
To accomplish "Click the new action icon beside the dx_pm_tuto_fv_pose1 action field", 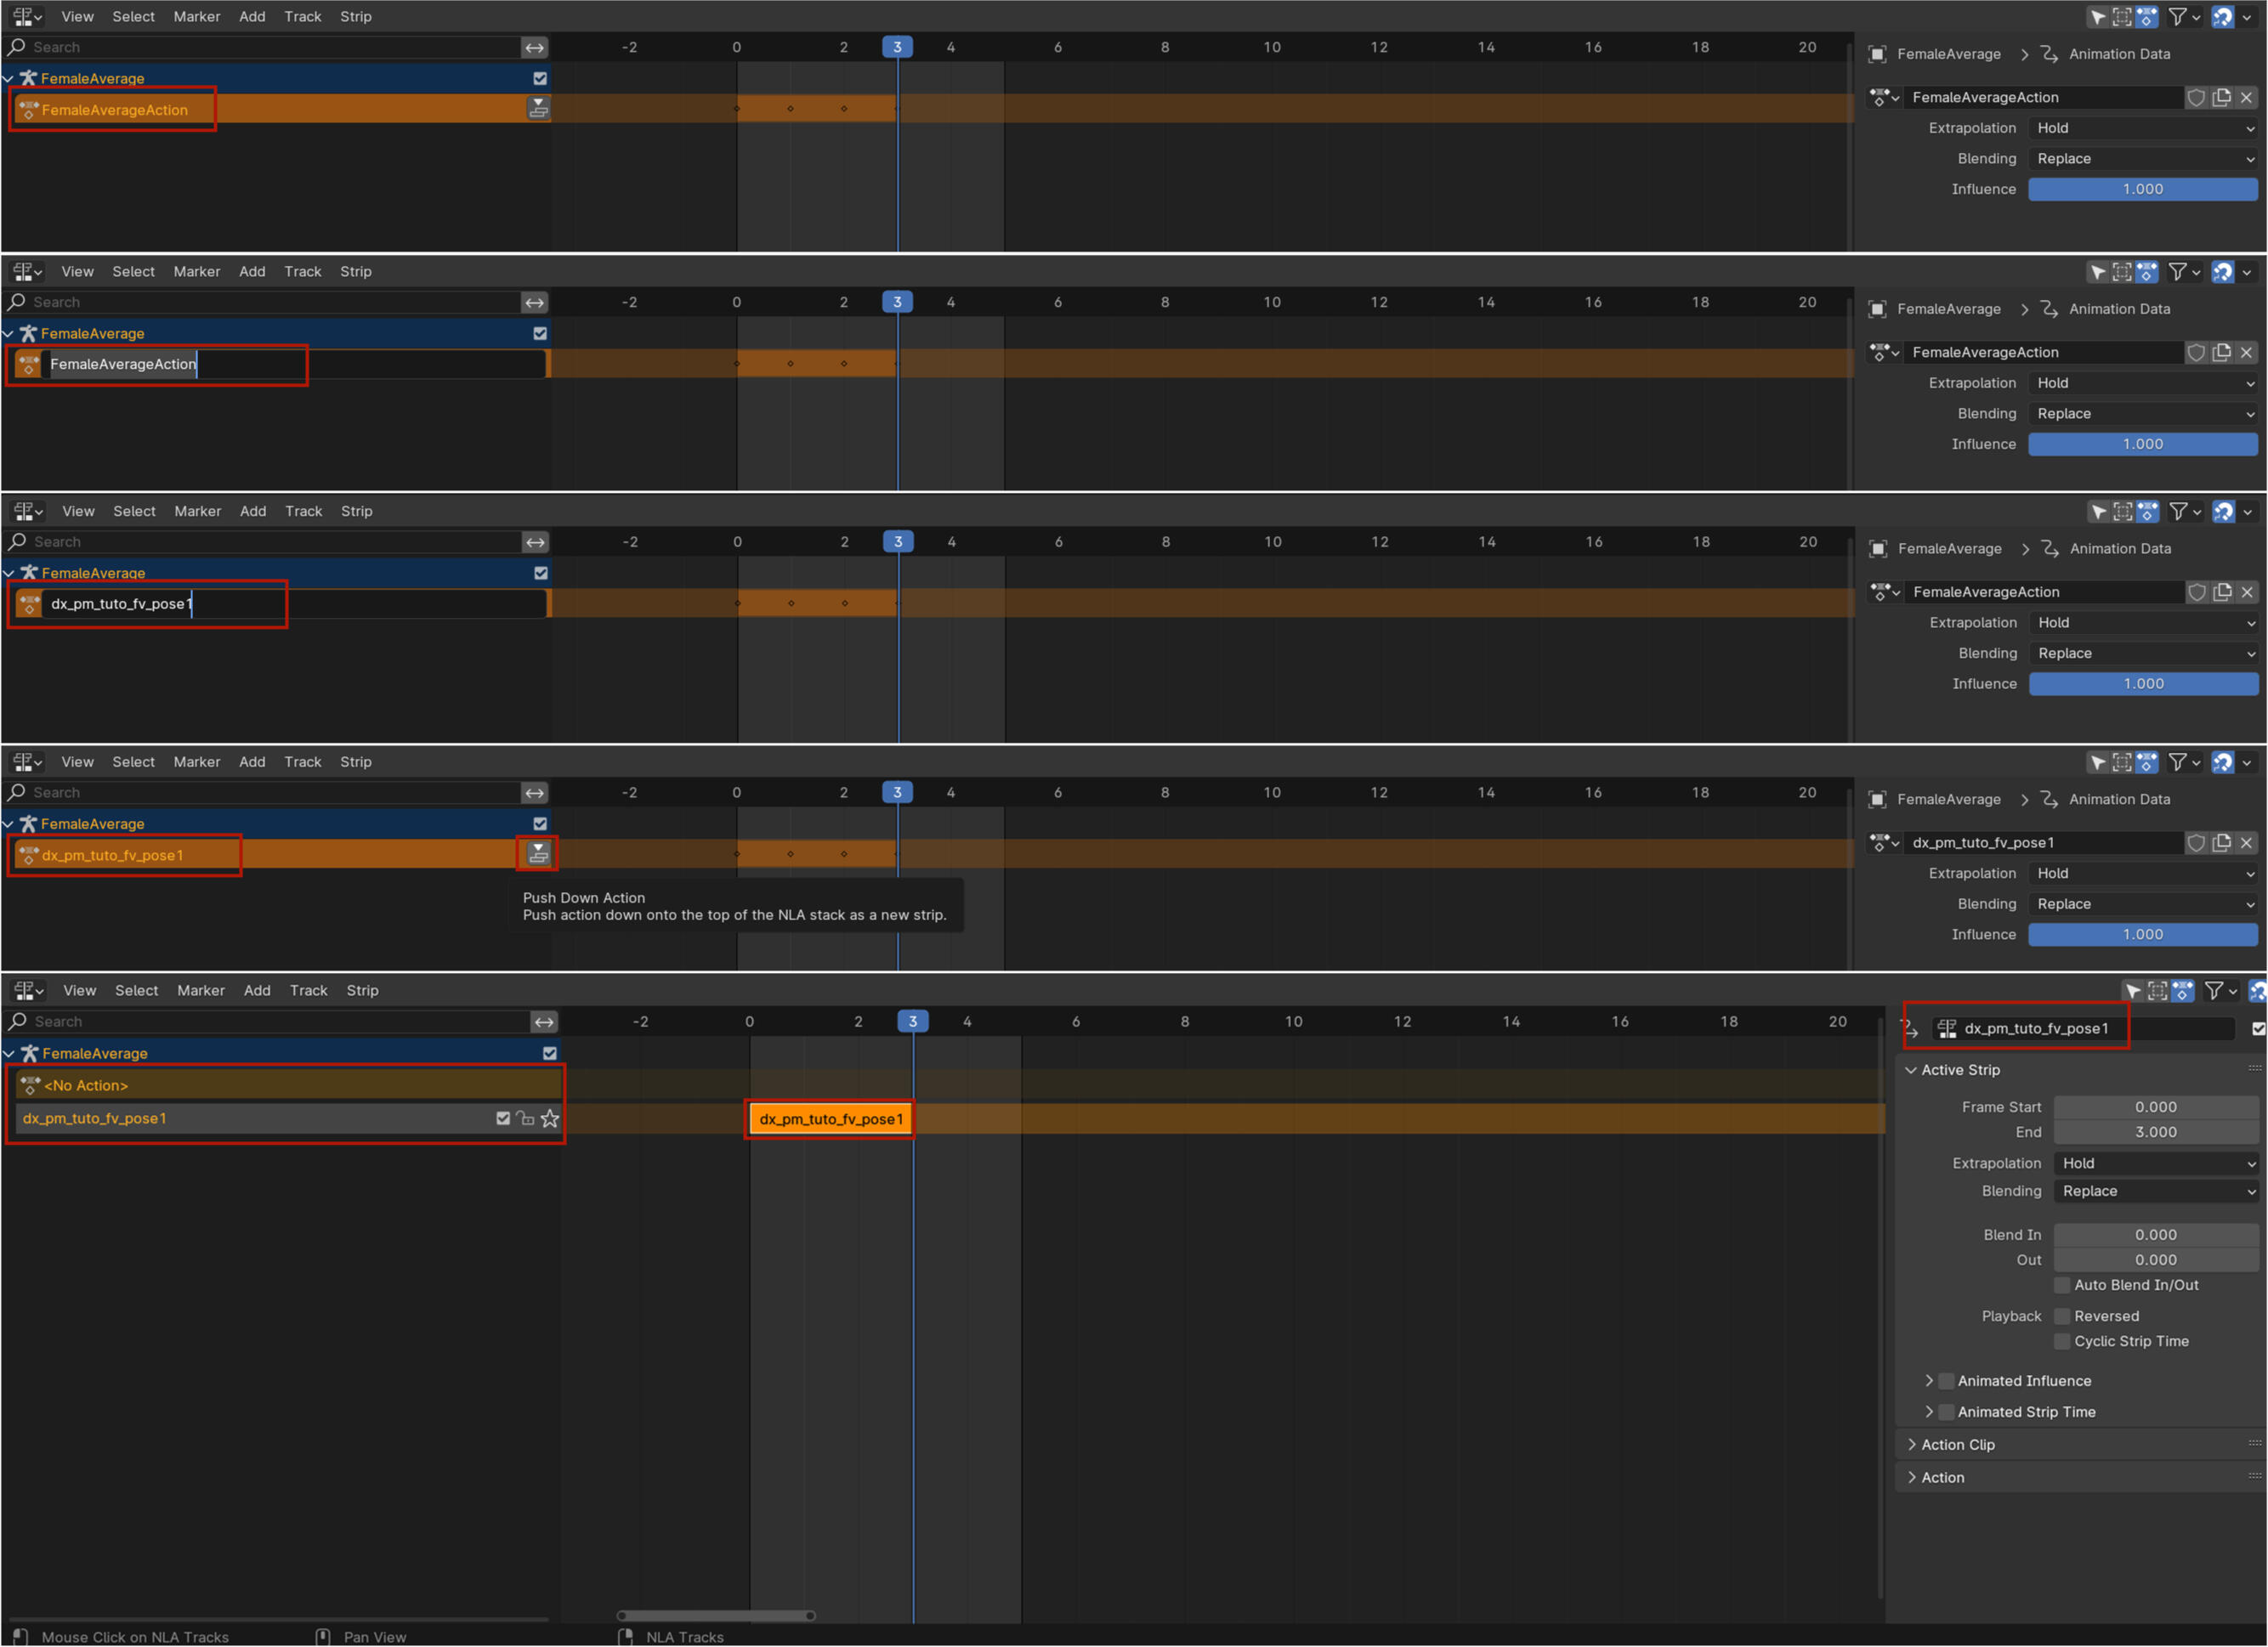I will [x=2221, y=843].
